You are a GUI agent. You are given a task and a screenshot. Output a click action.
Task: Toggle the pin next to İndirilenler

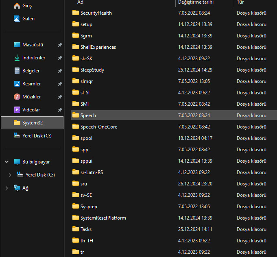[60, 58]
